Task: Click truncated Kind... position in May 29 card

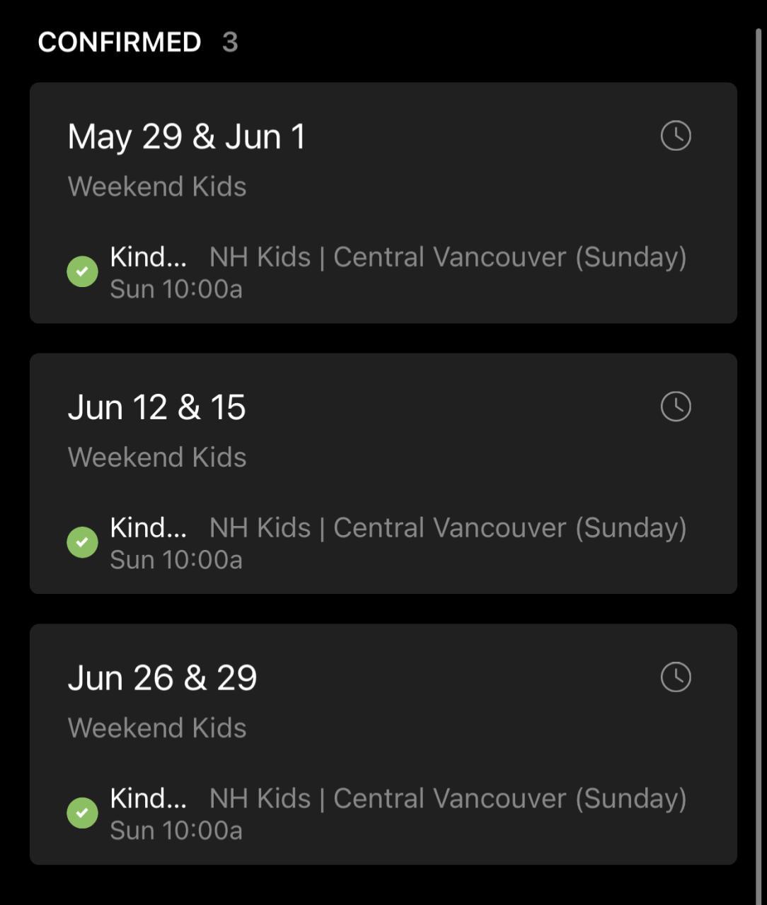Action: 149,257
